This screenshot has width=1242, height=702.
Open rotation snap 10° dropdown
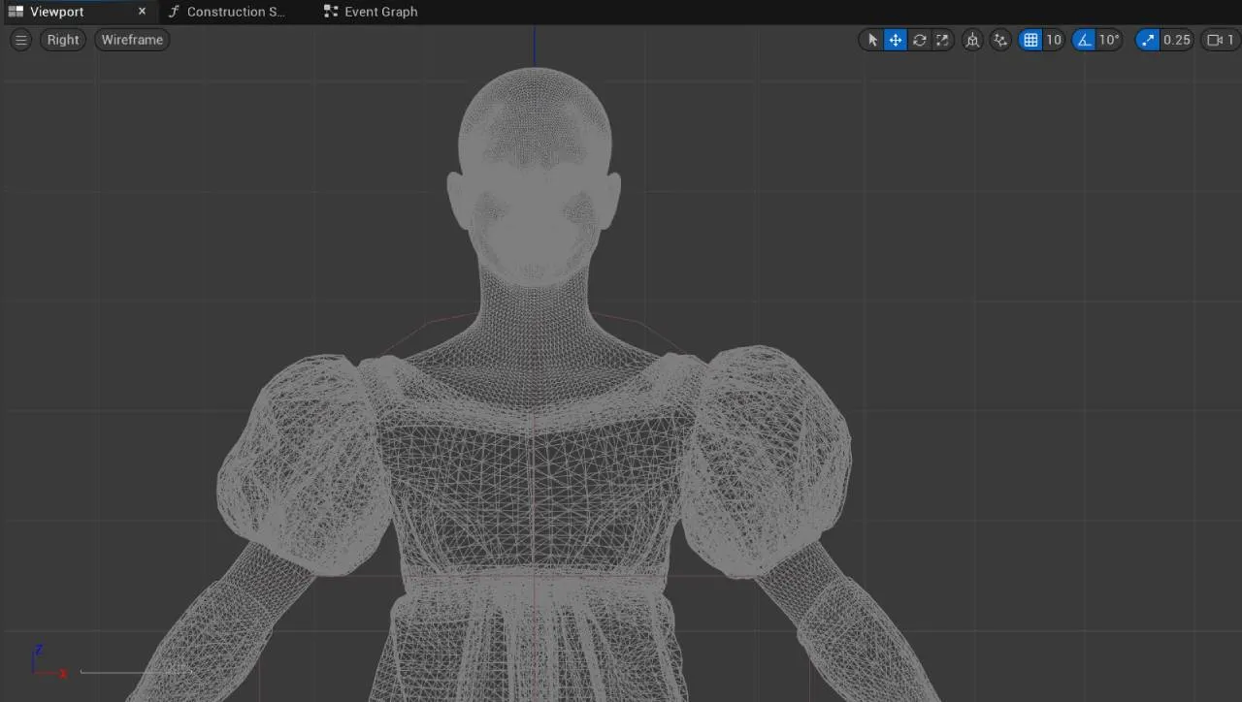point(1109,40)
